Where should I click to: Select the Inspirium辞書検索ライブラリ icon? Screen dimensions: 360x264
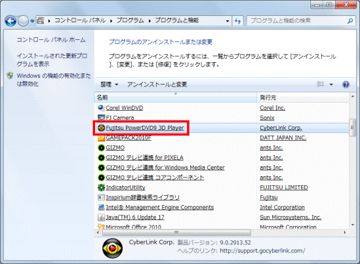click(101, 197)
